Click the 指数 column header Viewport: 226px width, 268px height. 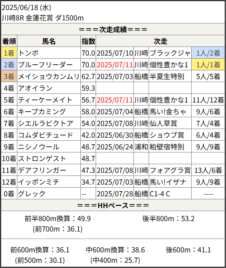pyautogui.click(x=88, y=41)
